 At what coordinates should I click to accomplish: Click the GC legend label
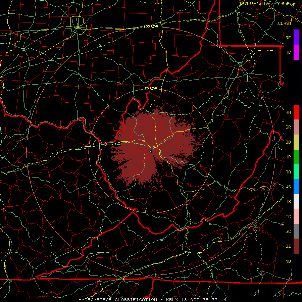(x=288, y=232)
